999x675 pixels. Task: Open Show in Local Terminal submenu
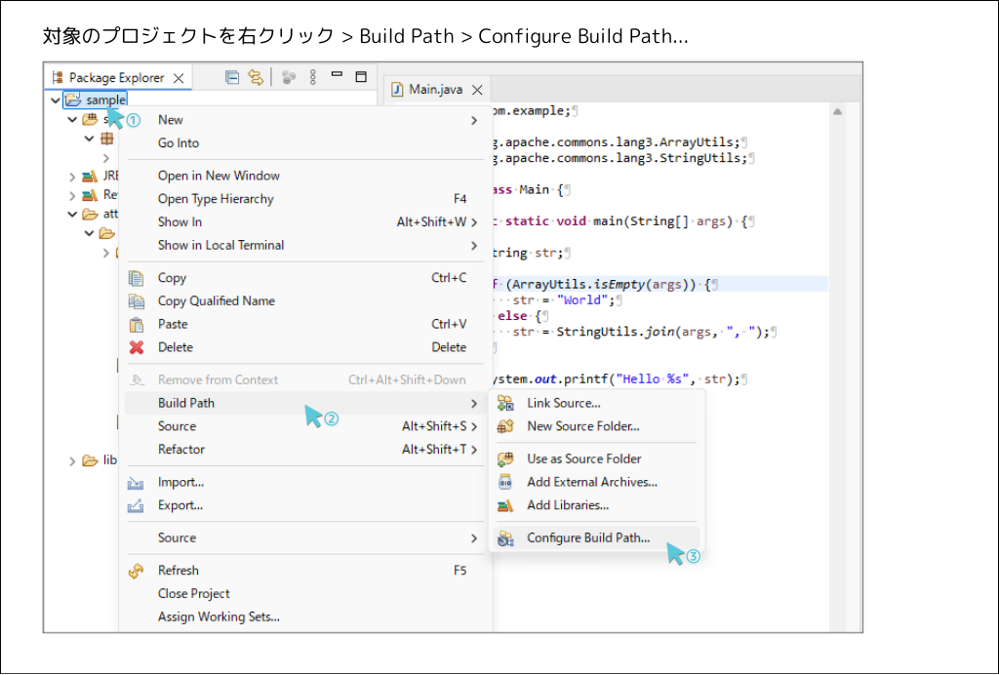pos(305,245)
